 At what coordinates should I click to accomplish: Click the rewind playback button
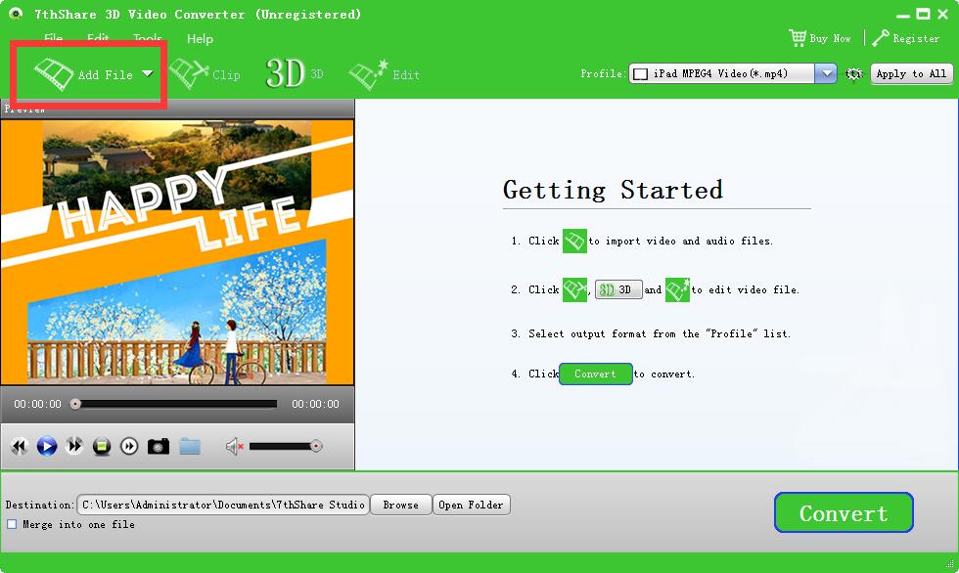click(x=19, y=446)
